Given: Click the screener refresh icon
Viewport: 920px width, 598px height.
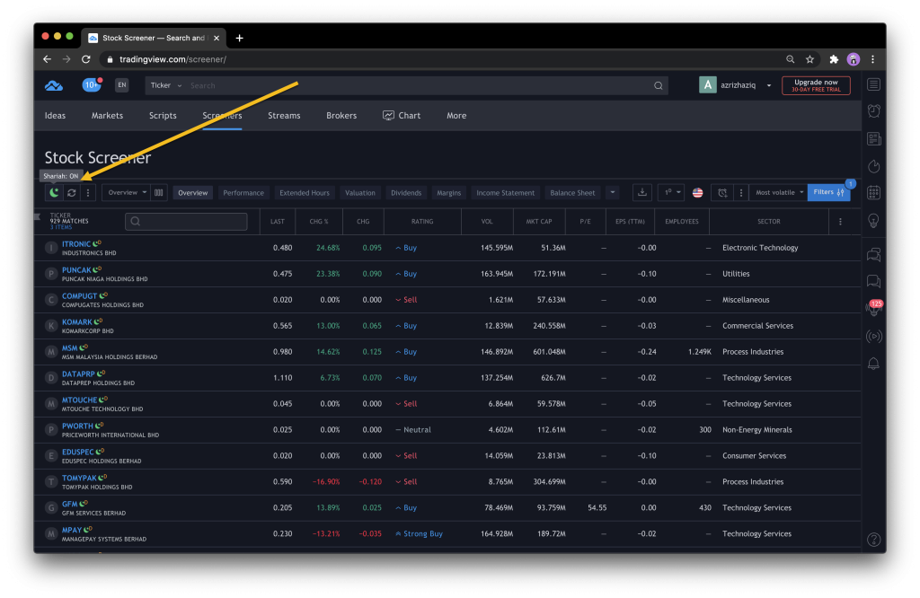Looking at the screenshot, I should tap(71, 192).
